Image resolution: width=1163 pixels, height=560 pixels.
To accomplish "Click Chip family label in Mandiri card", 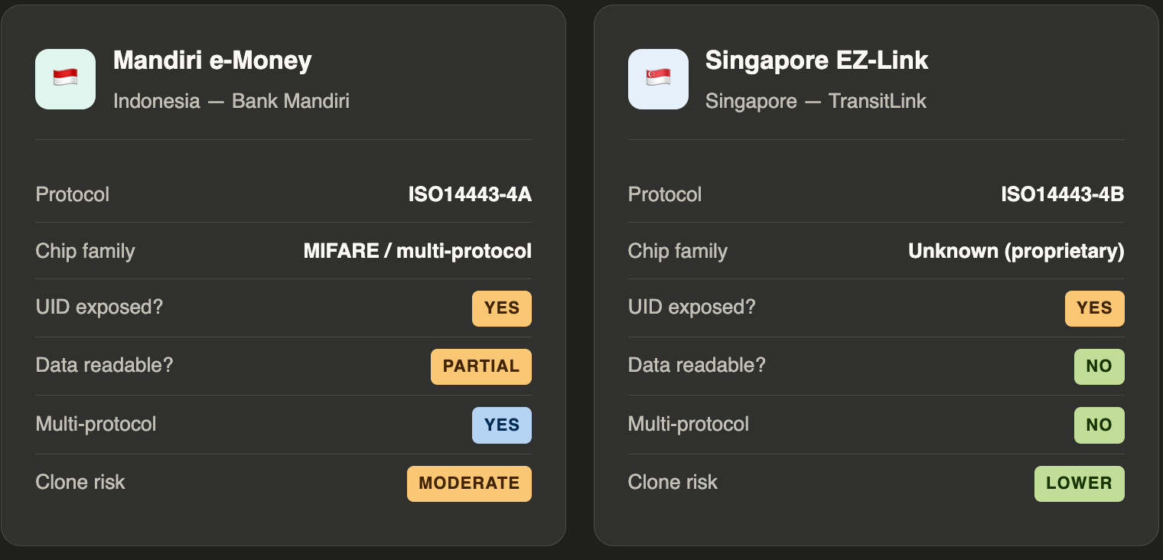I will coord(85,251).
